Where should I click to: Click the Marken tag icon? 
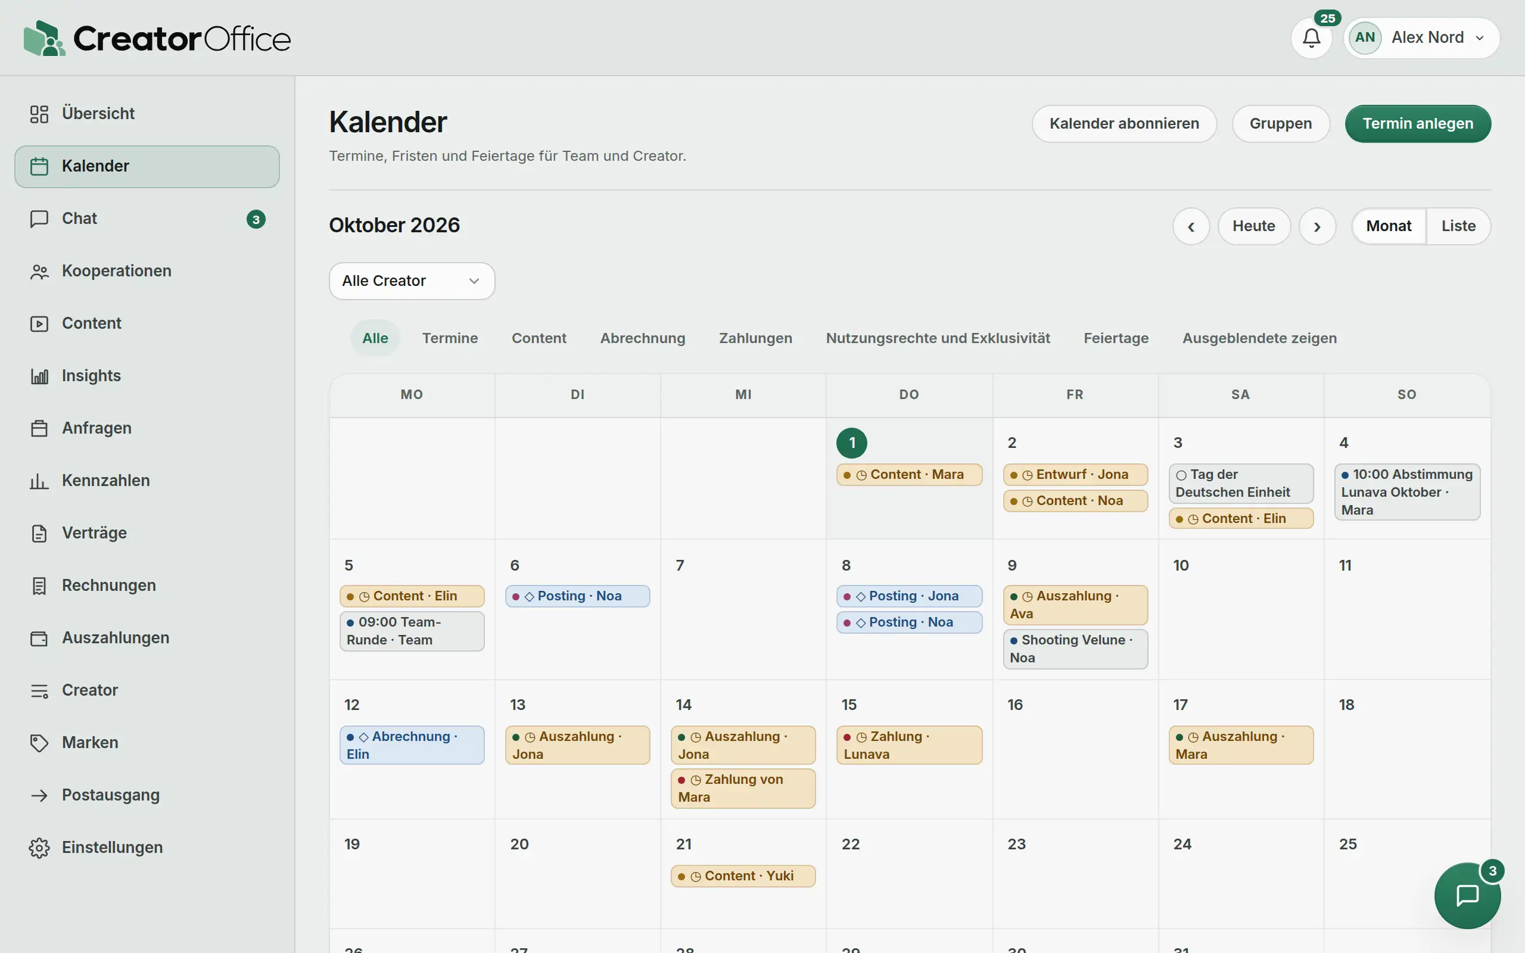click(x=39, y=743)
